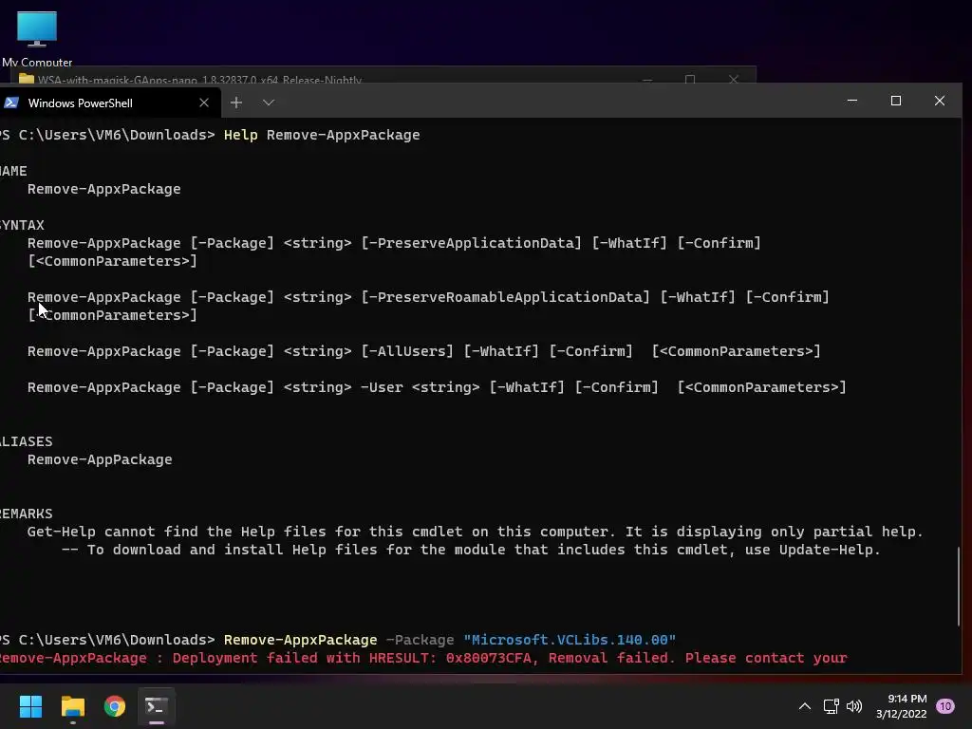Click the "[-AllUsers]" parameter text
972x729 pixels.
click(407, 351)
